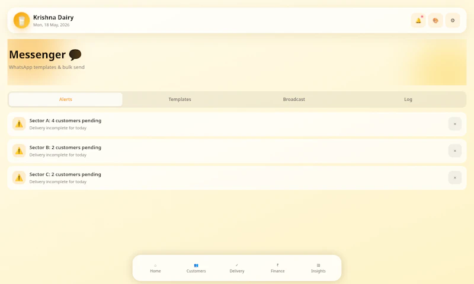Image resolution: width=474 pixels, height=284 pixels.
Task: Click 'WhatsApp templates & bulk send' subtitle
Action: tap(47, 67)
